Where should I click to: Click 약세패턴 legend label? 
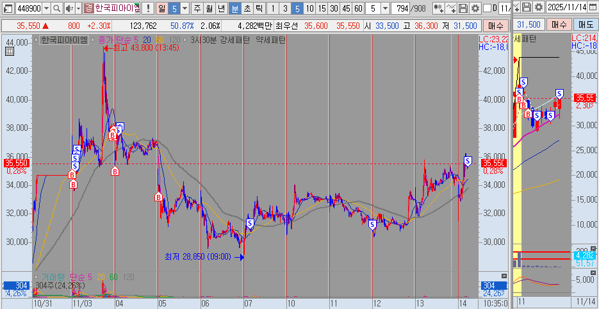tap(270, 39)
